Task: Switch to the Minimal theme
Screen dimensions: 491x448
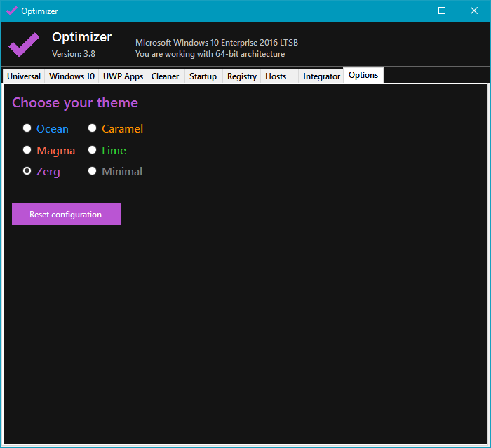Action: (x=93, y=171)
